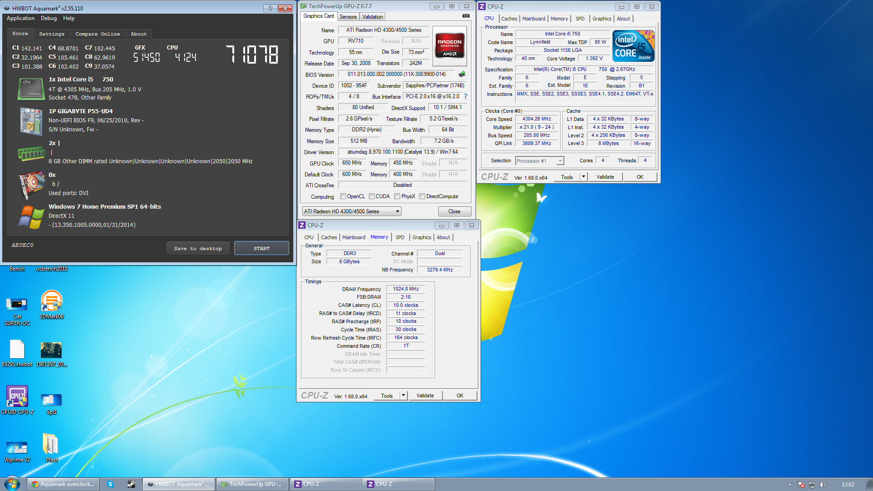Open the Windows Start menu orb
Screen dimensions: 873x491
click(x=12, y=483)
